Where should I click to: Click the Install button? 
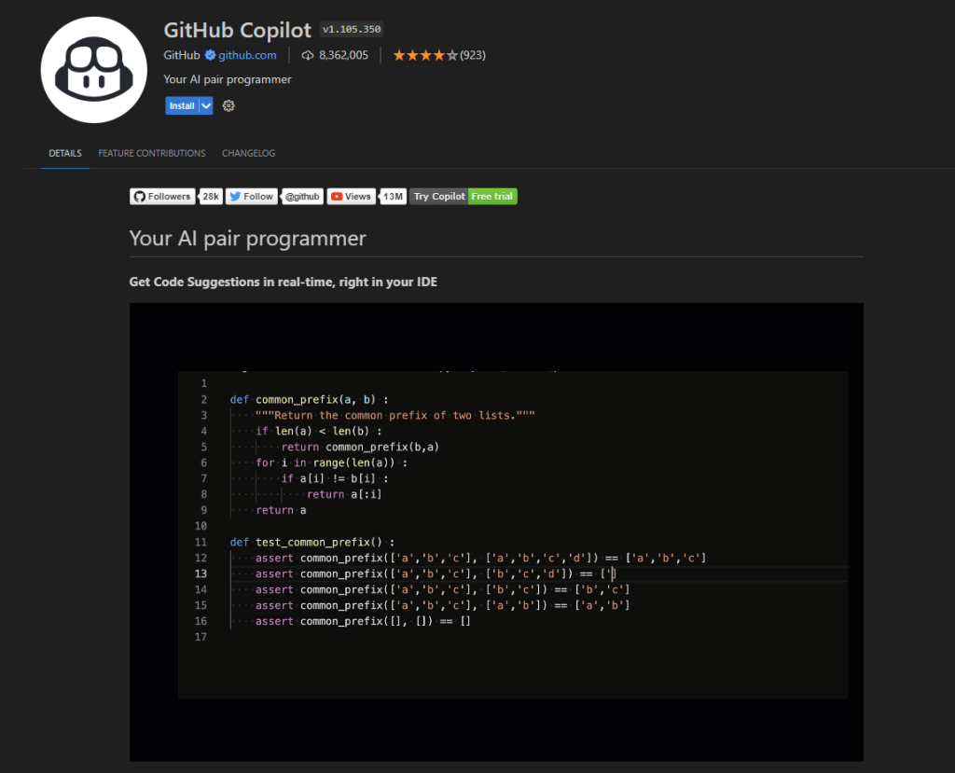pos(182,106)
